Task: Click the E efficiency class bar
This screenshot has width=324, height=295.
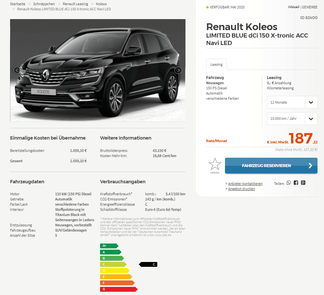Action: point(116,277)
